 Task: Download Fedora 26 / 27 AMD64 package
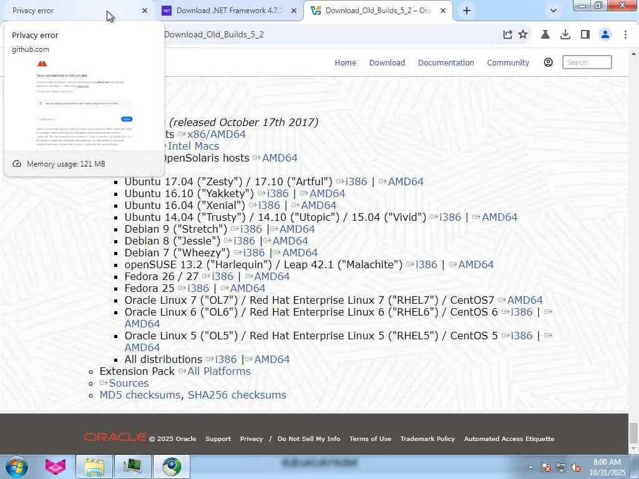tap(272, 276)
